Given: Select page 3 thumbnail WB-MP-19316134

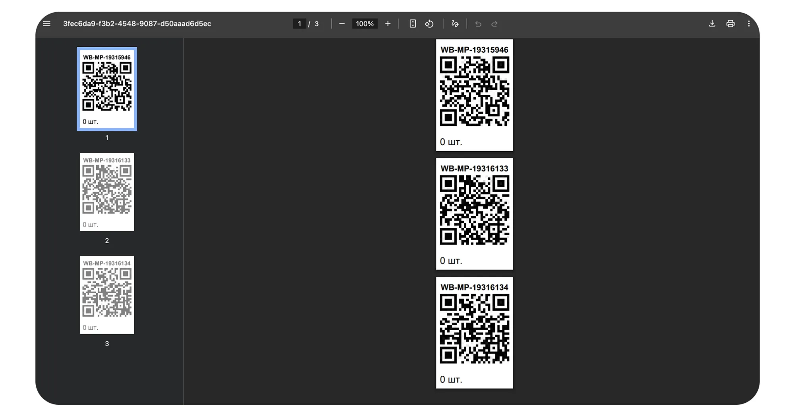Looking at the screenshot, I should [107, 295].
